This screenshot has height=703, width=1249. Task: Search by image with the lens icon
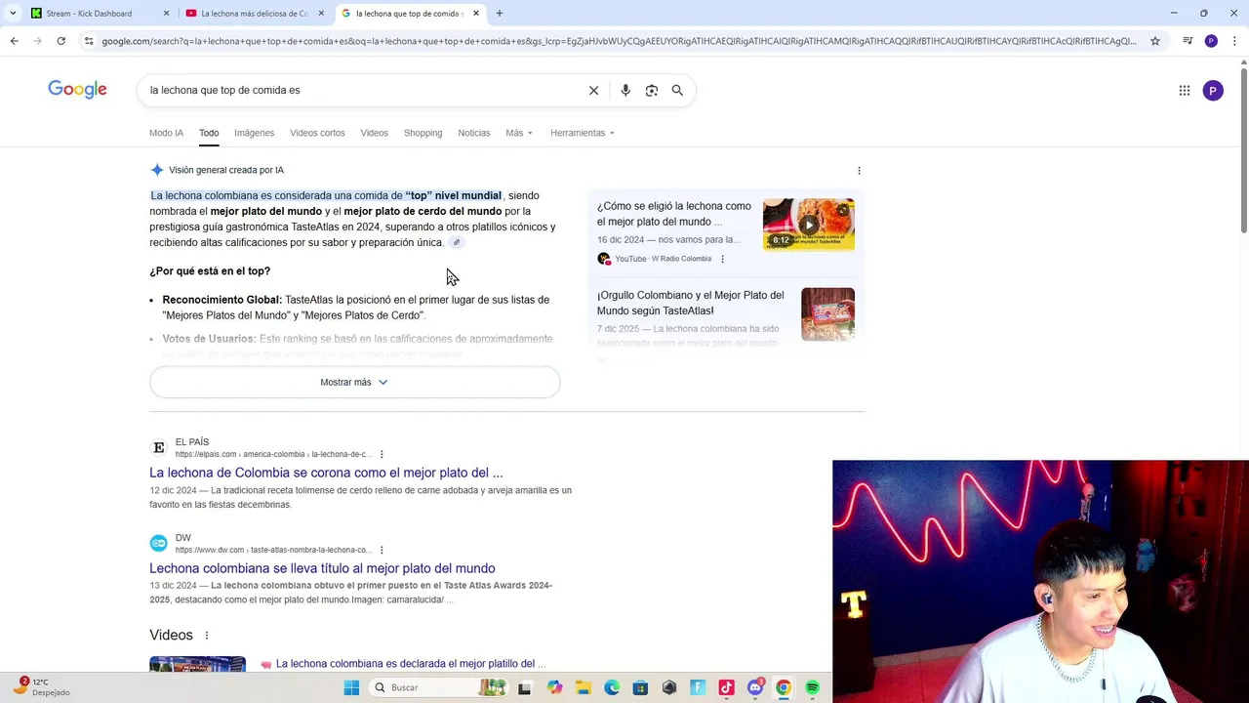click(x=652, y=90)
